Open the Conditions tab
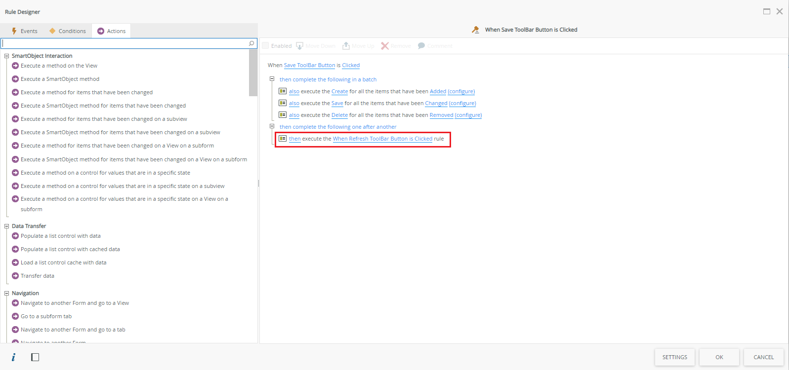Screen dimensions: 789x370 tap(68, 31)
